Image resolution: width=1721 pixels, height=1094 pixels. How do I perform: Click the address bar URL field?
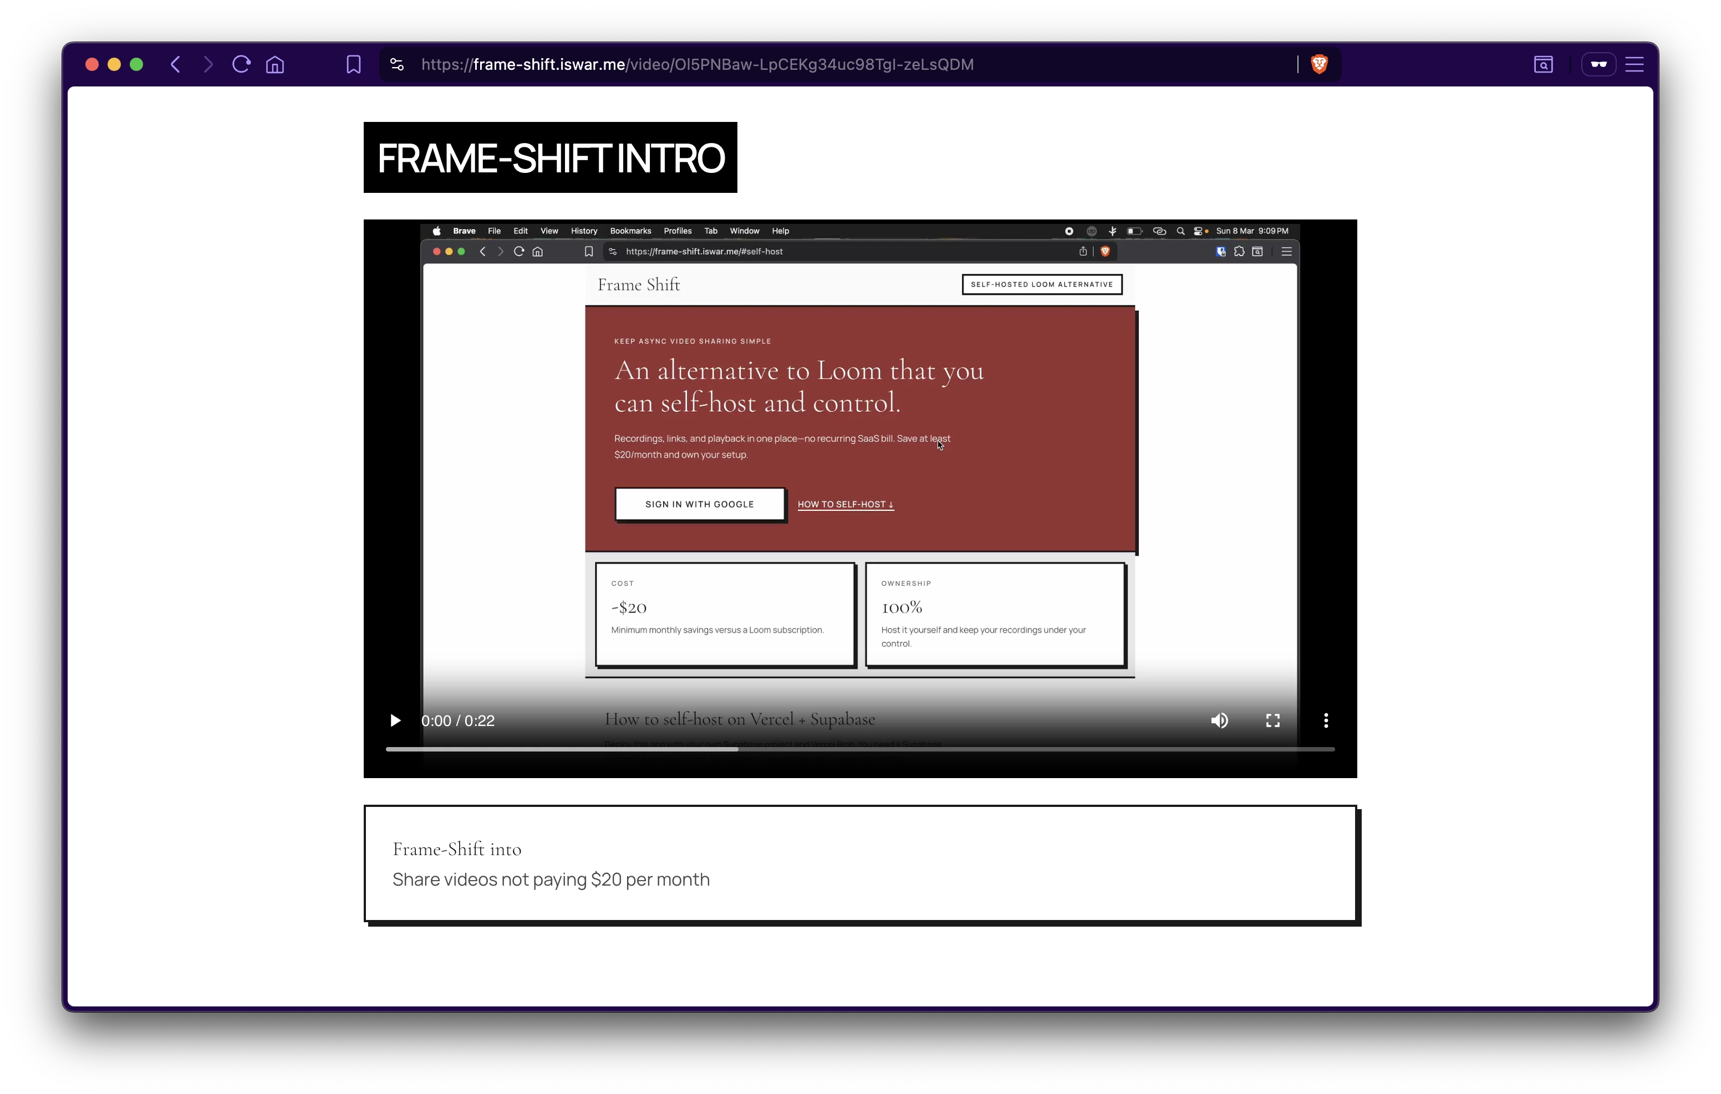point(697,64)
